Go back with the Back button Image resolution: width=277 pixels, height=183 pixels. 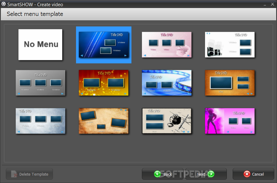163,174
